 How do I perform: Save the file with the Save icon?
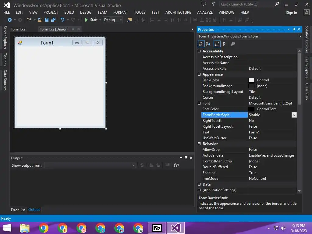pyautogui.click(x=47, y=20)
